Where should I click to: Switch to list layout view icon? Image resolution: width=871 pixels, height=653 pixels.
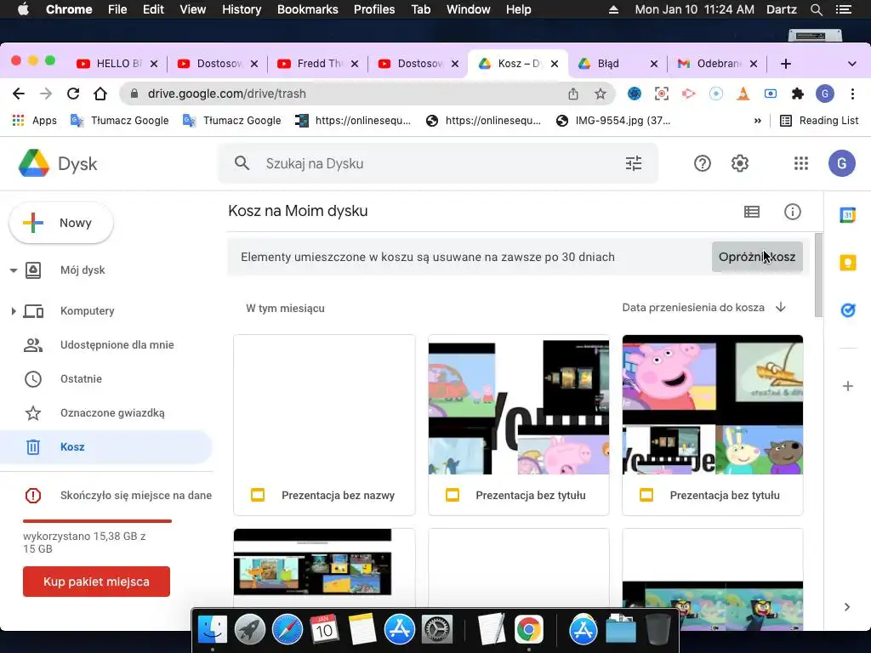click(x=752, y=212)
